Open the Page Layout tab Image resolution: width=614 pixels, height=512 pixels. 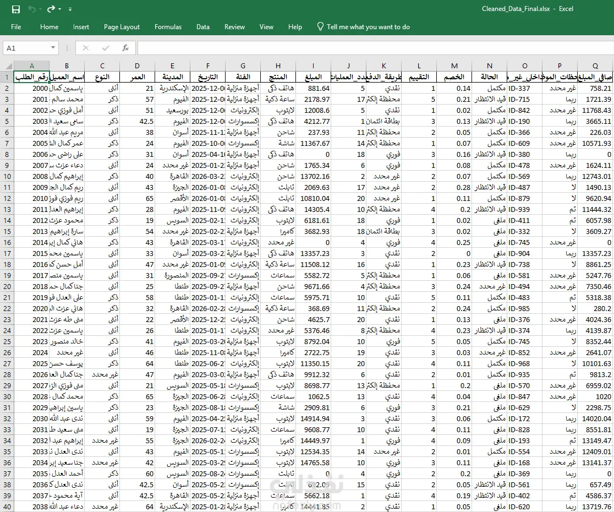click(122, 27)
